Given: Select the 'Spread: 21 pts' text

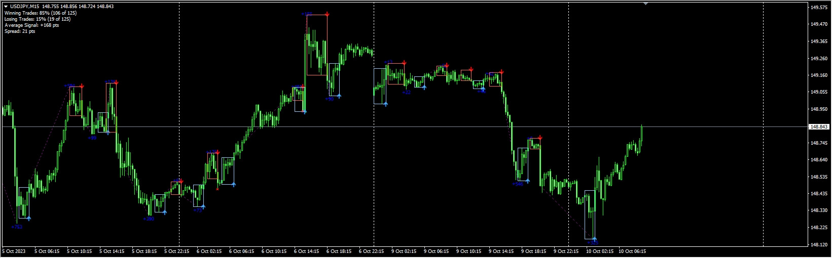Looking at the screenshot, I should tap(20, 31).
